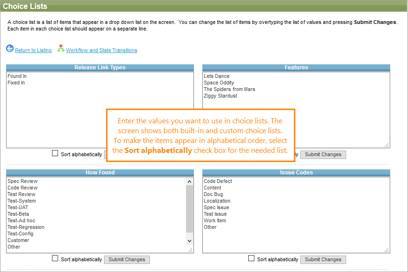Click the How Found scrollbar thumb

pyautogui.click(x=189, y=208)
